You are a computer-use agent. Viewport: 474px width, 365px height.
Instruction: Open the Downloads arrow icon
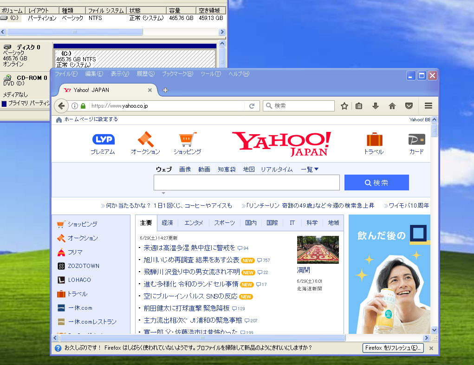[375, 106]
